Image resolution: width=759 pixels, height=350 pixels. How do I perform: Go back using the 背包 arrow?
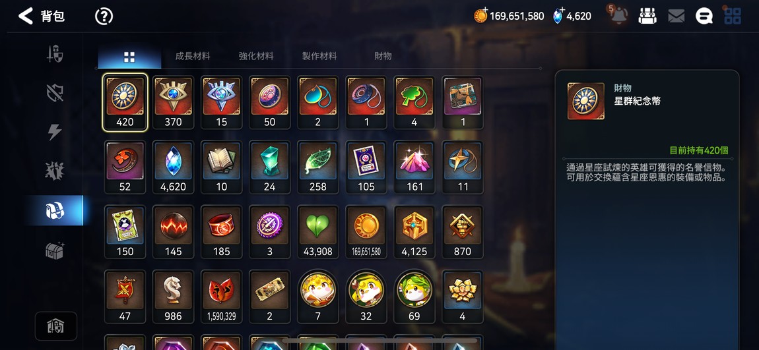[x=26, y=16]
